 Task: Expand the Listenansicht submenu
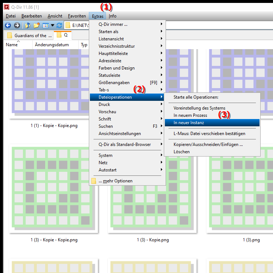click(x=127, y=39)
